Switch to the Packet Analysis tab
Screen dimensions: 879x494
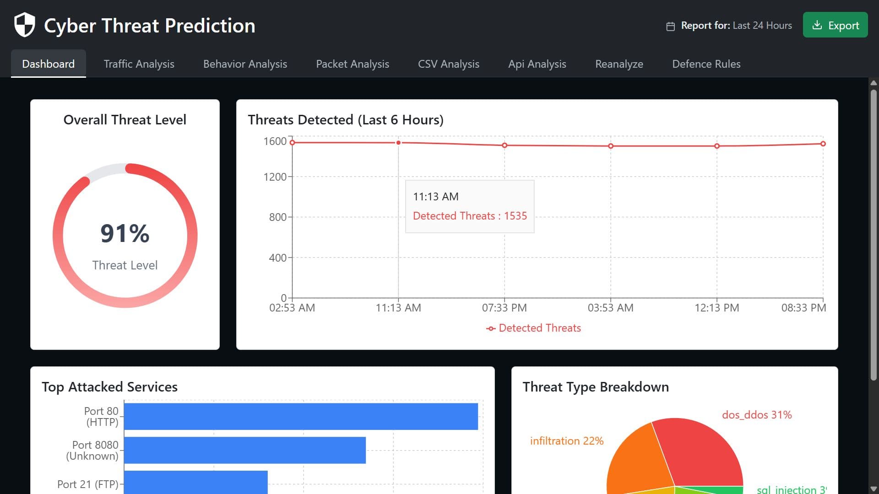352,64
